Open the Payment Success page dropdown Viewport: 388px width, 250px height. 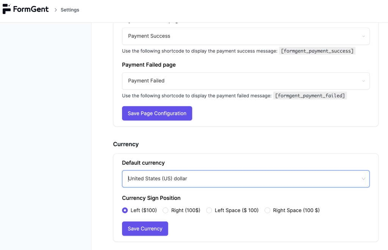pyautogui.click(x=246, y=36)
